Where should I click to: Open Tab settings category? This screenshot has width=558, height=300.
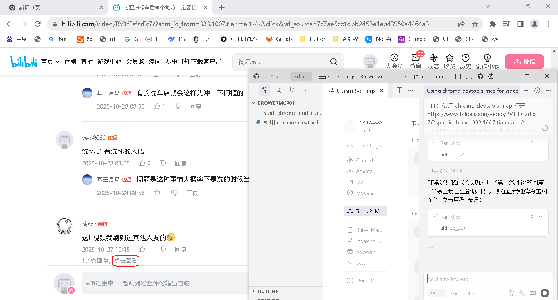[366, 182]
